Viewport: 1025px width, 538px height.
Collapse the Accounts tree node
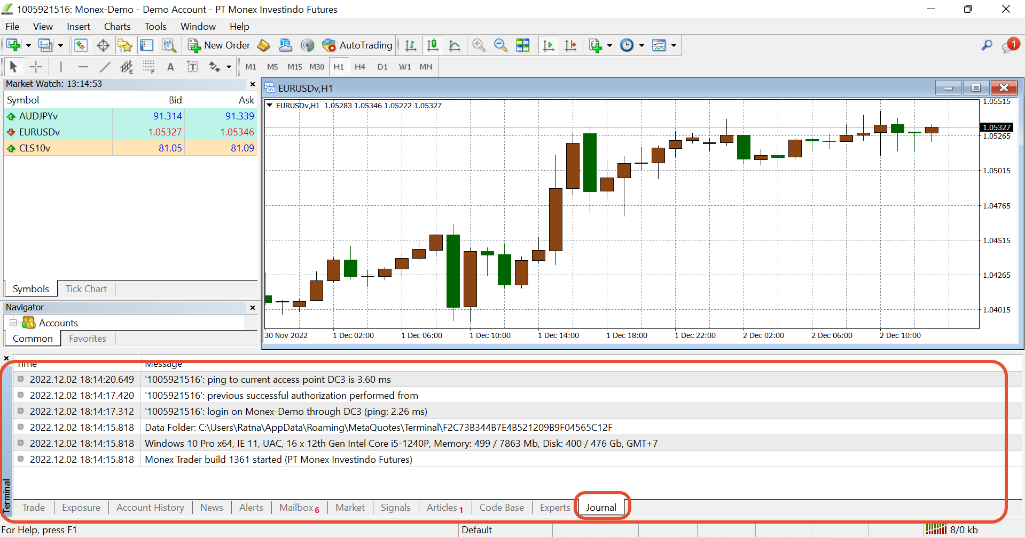[x=13, y=323]
